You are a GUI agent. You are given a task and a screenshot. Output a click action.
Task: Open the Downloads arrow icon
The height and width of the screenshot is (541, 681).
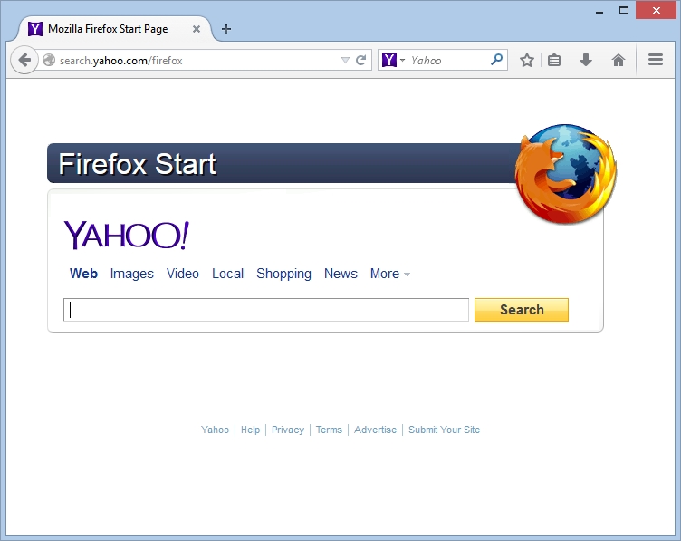[585, 60]
